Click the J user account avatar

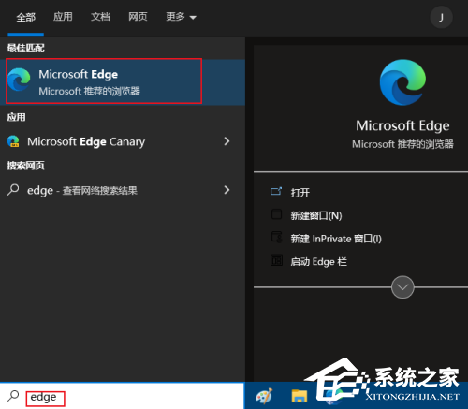coord(441,17)
